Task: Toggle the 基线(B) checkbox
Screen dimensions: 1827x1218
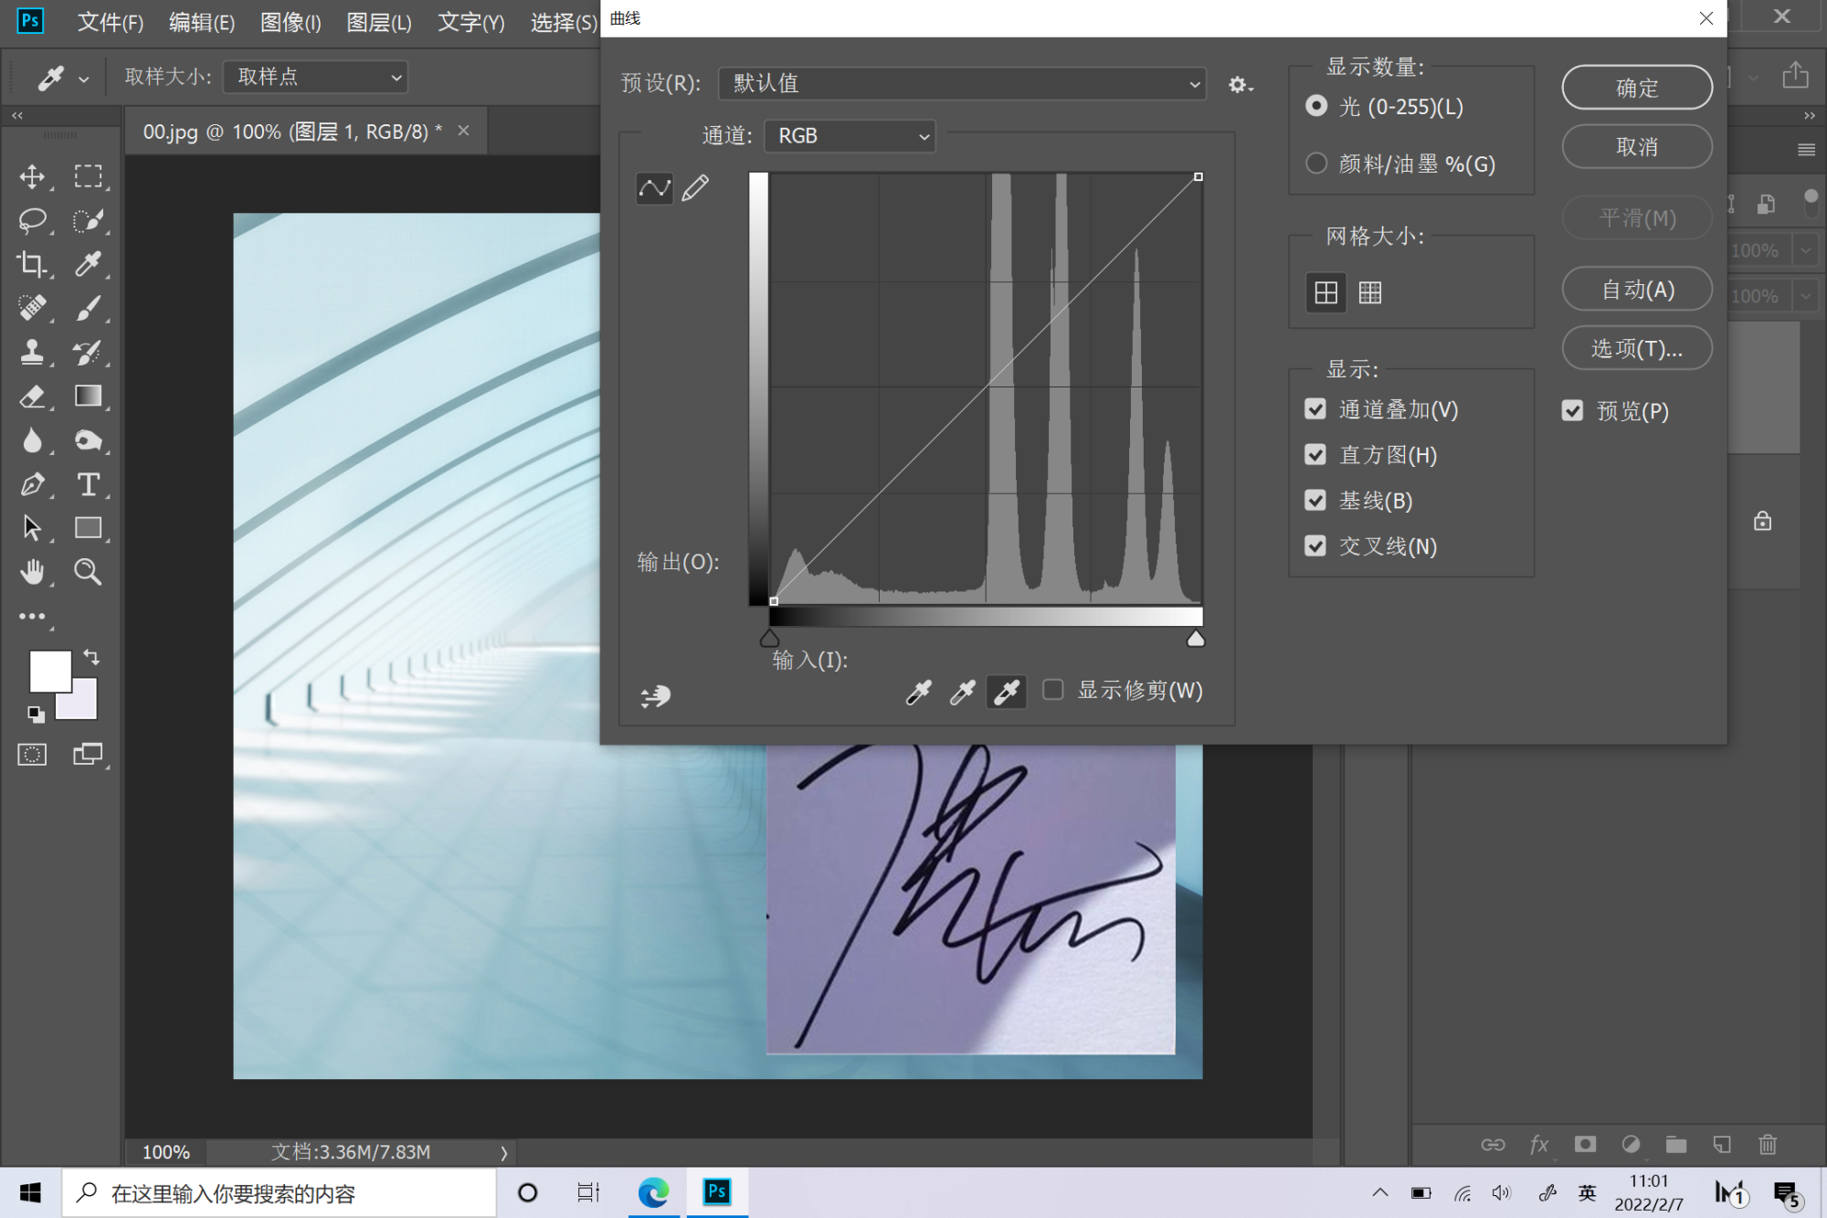Action: point(1315,501)
